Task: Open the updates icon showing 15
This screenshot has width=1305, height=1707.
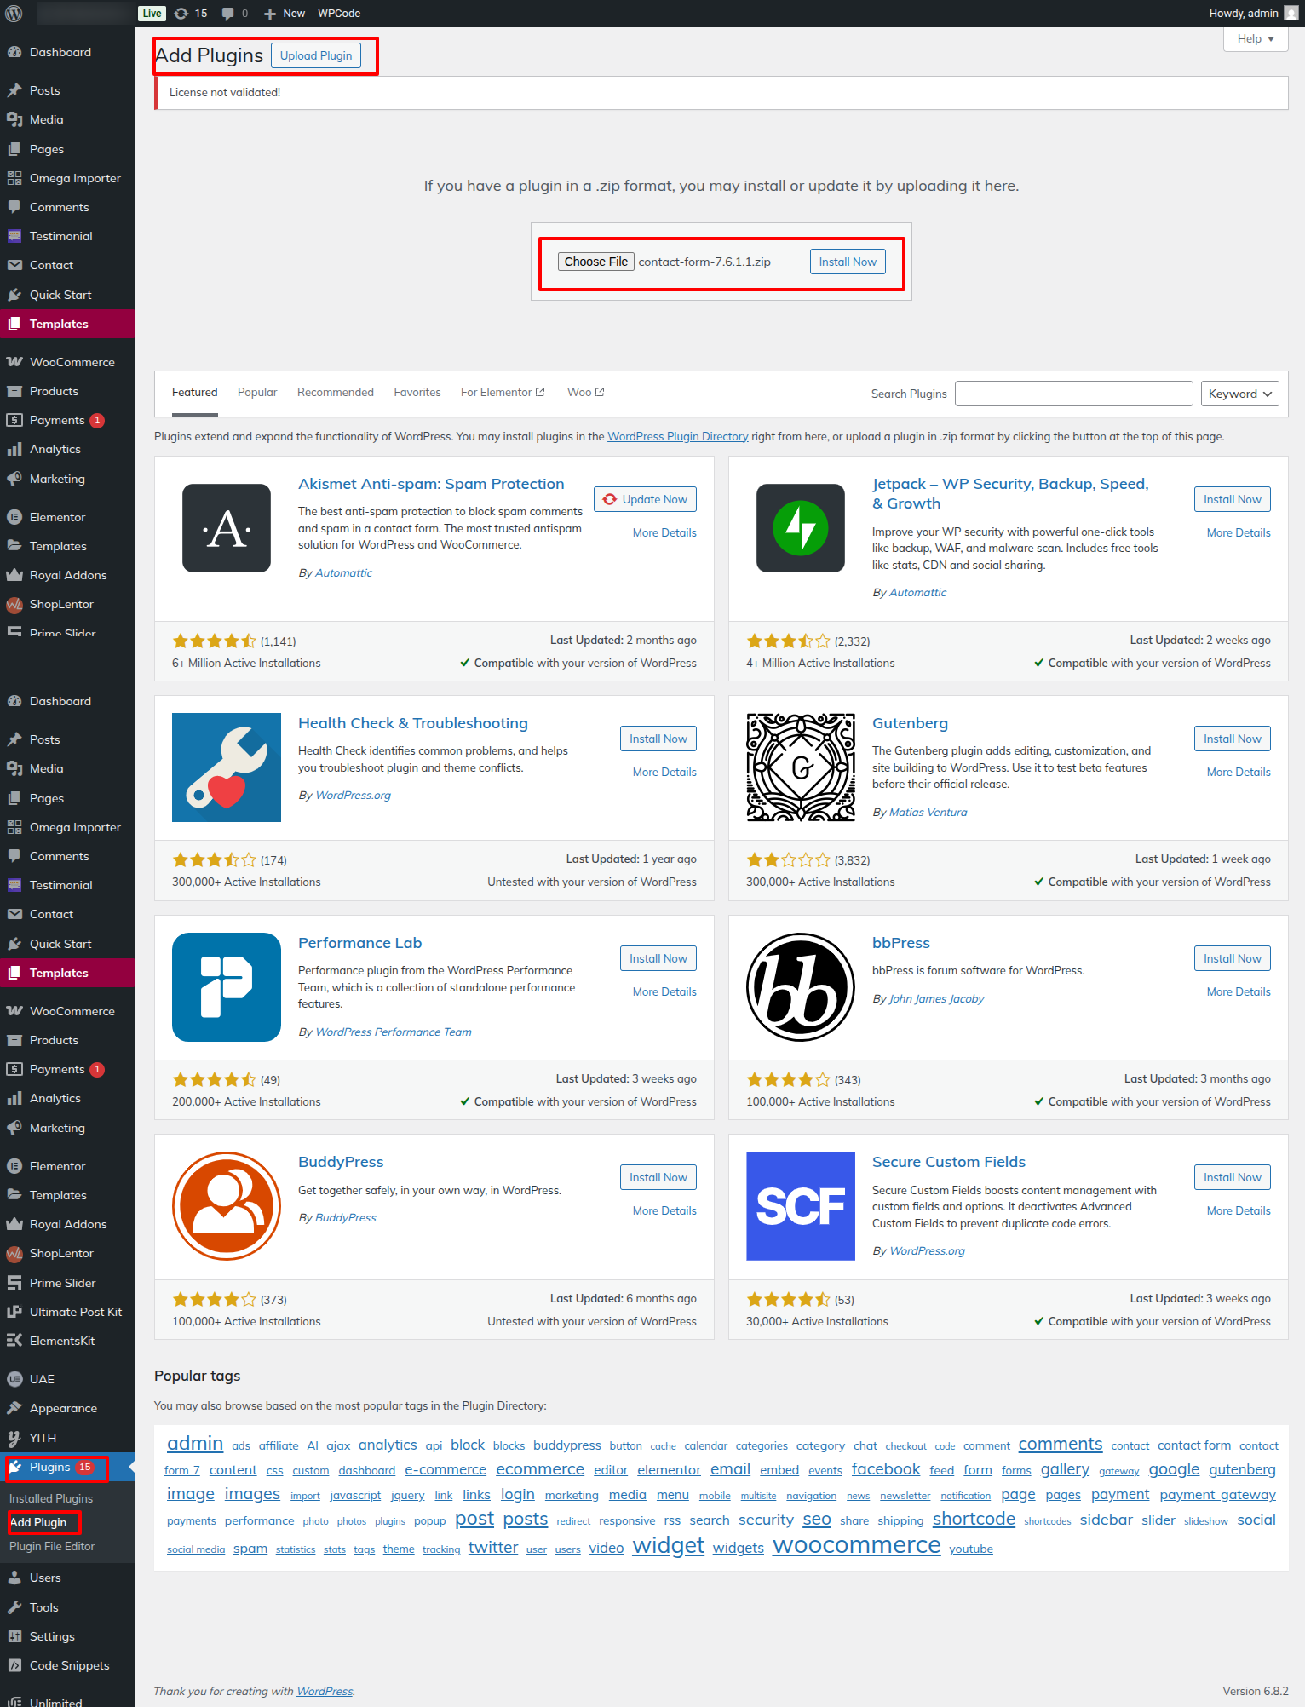Action: pos(191,13)
